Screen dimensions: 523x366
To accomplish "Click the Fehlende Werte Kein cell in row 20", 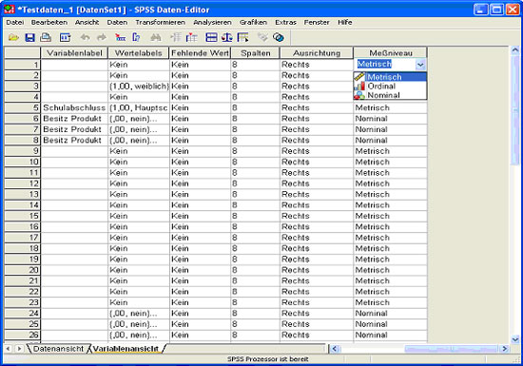I will (200, 270).
